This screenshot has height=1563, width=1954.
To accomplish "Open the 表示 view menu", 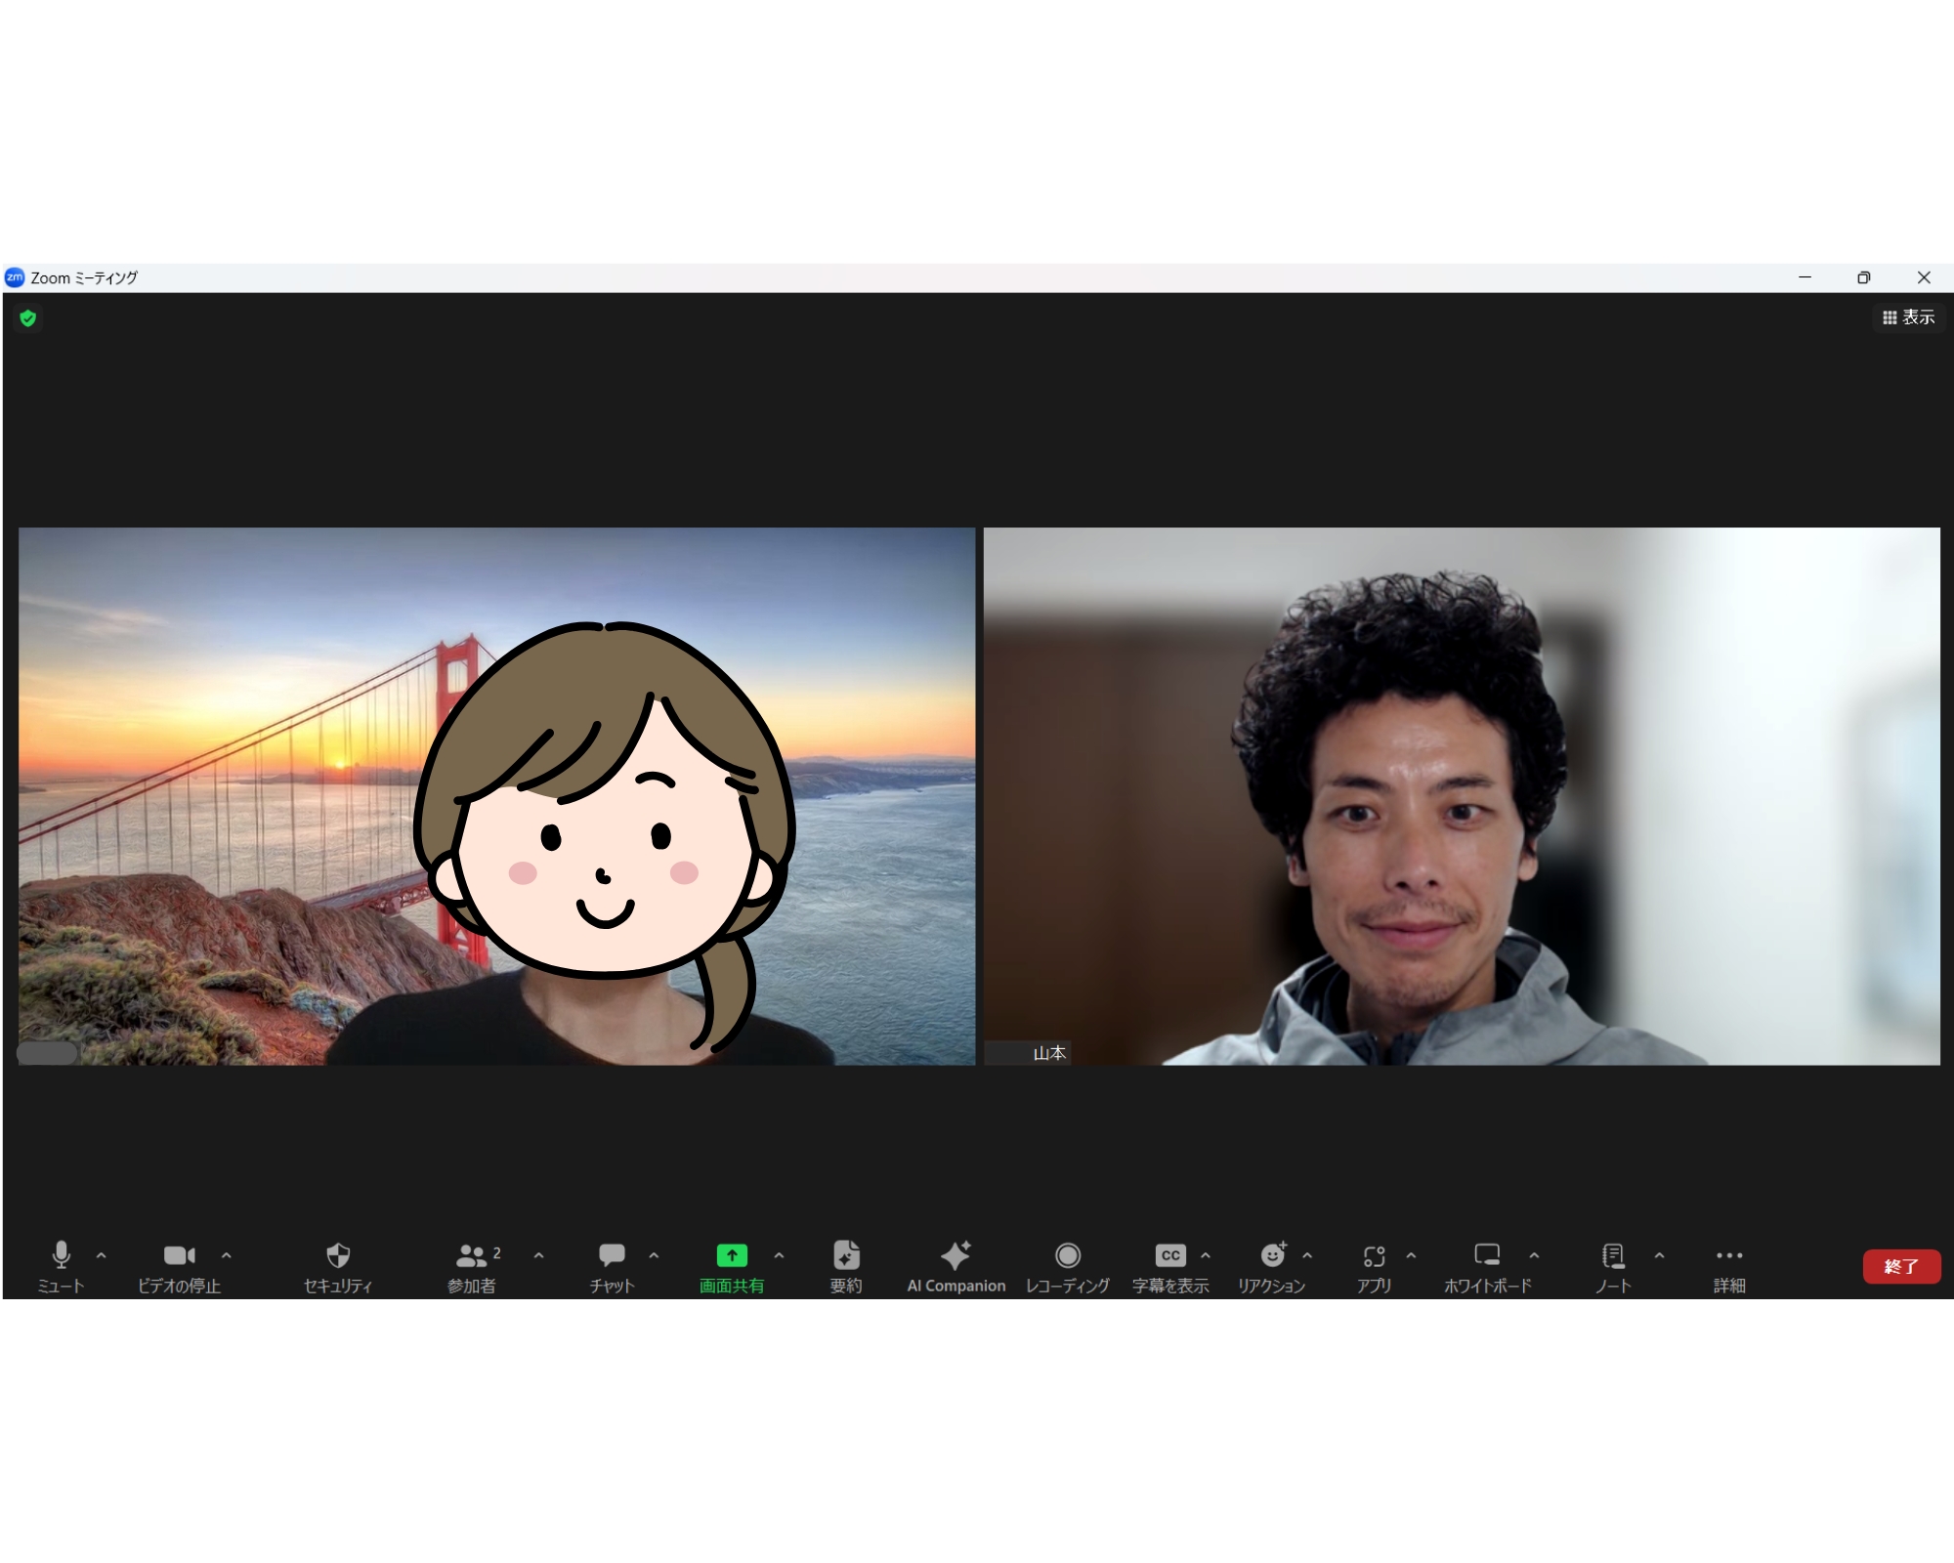I will tap(1908, 317).
